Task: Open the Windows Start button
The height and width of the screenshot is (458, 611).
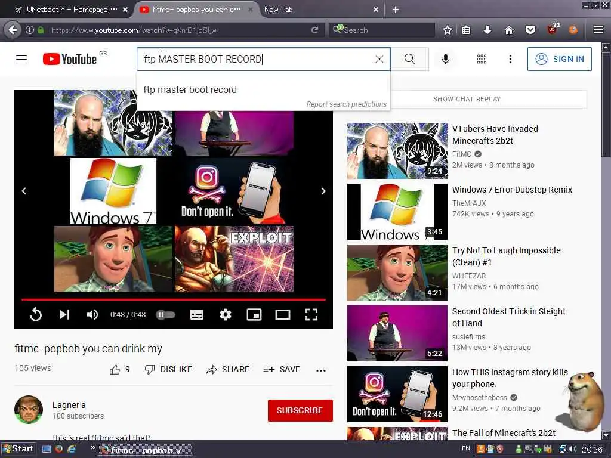Action: point(18,449)
